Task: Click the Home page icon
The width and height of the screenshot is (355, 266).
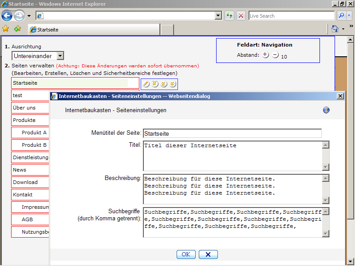Action: (x=335, y=29)
